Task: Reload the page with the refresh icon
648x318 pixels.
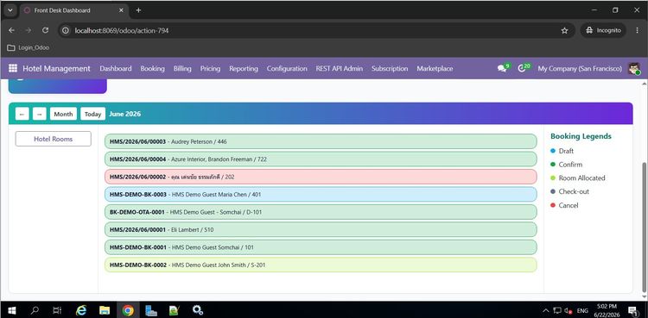Action: 46,30
